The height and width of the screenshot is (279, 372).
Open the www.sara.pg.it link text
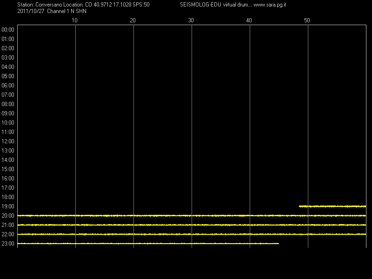click(270, 5)
